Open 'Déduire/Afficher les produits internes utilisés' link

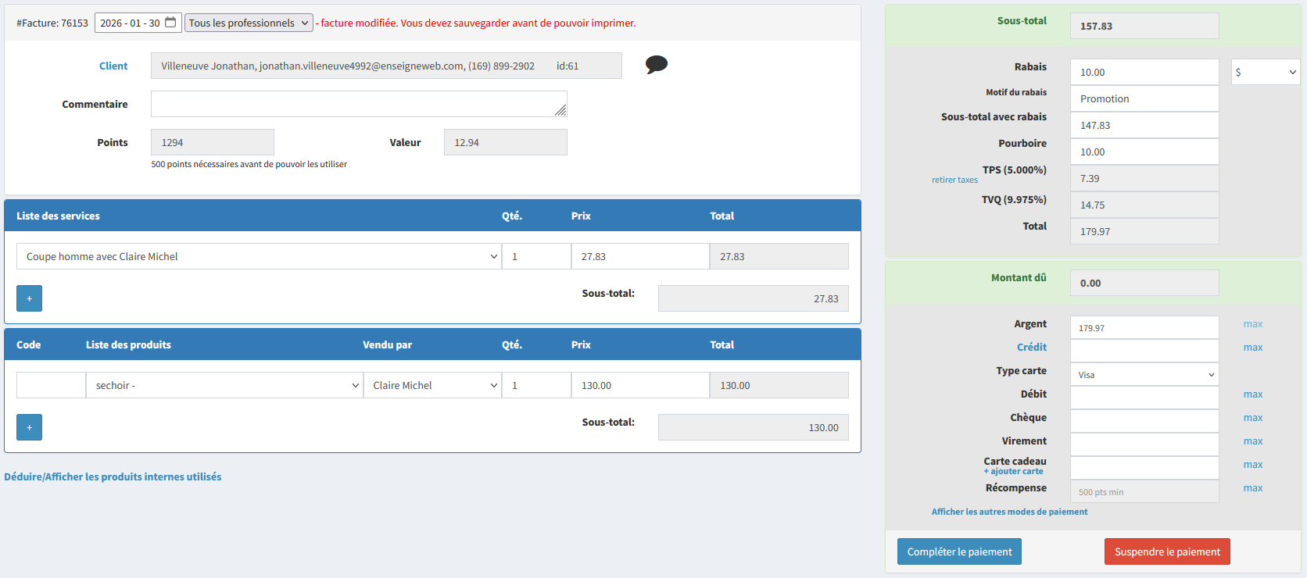(x=113, y=476)
